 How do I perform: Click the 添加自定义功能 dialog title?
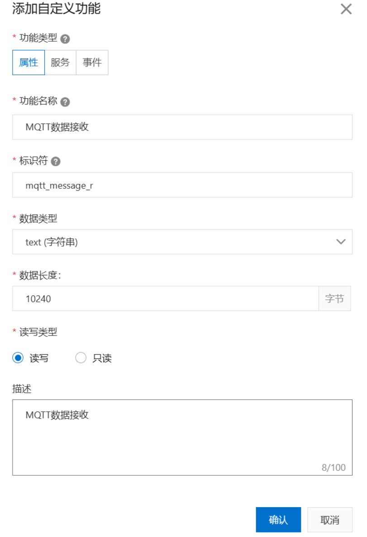(57, 9)
